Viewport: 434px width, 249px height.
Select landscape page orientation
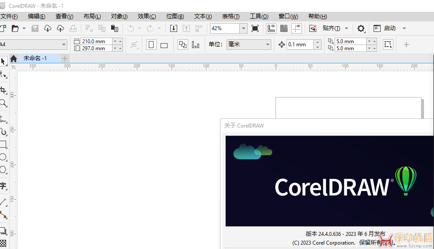pyautogui.click(x=164, y=45)
